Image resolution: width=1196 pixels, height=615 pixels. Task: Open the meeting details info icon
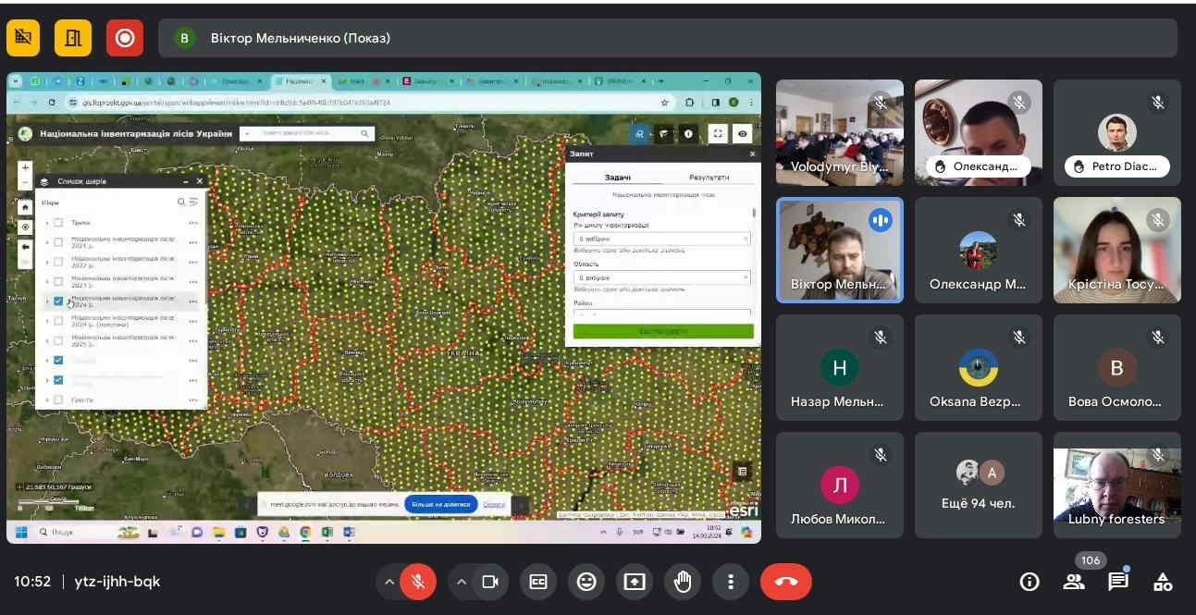tap(1029, 582)
